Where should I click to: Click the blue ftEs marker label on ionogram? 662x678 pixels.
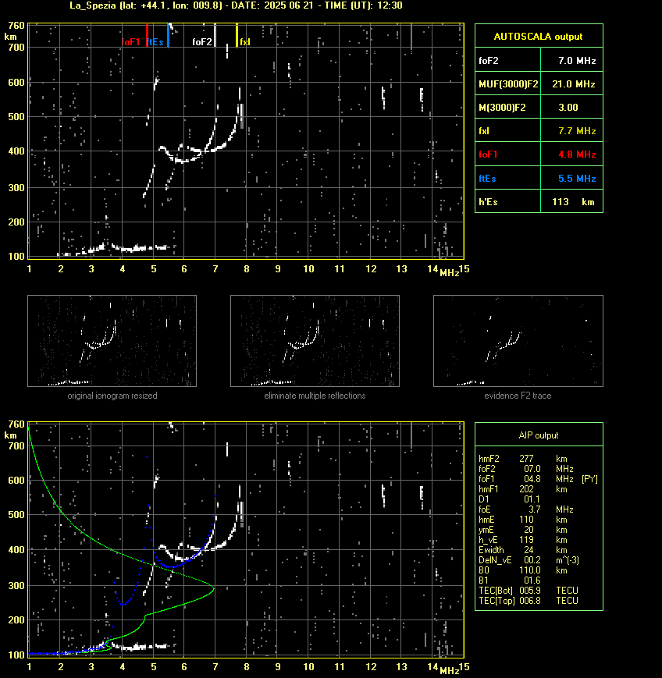[155, 42]
